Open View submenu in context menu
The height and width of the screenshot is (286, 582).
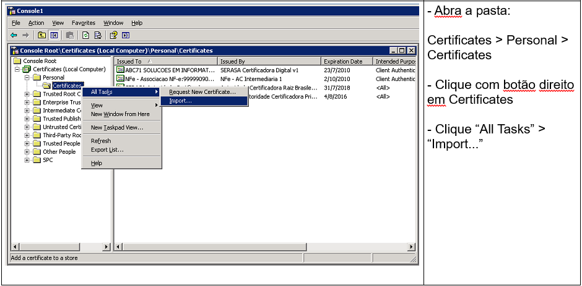point(121,105)
